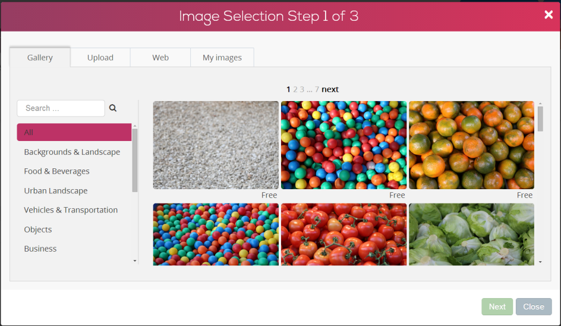This screenshot has width=561, height=326.
Task: Select the Business category
Action: point(40,249)
